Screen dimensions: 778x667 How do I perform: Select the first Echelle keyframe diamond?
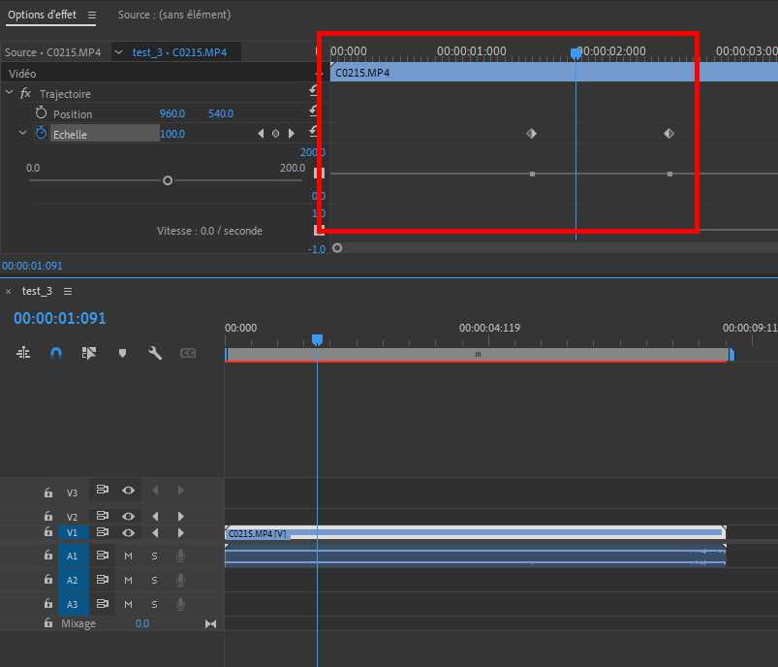coord(531,133)
